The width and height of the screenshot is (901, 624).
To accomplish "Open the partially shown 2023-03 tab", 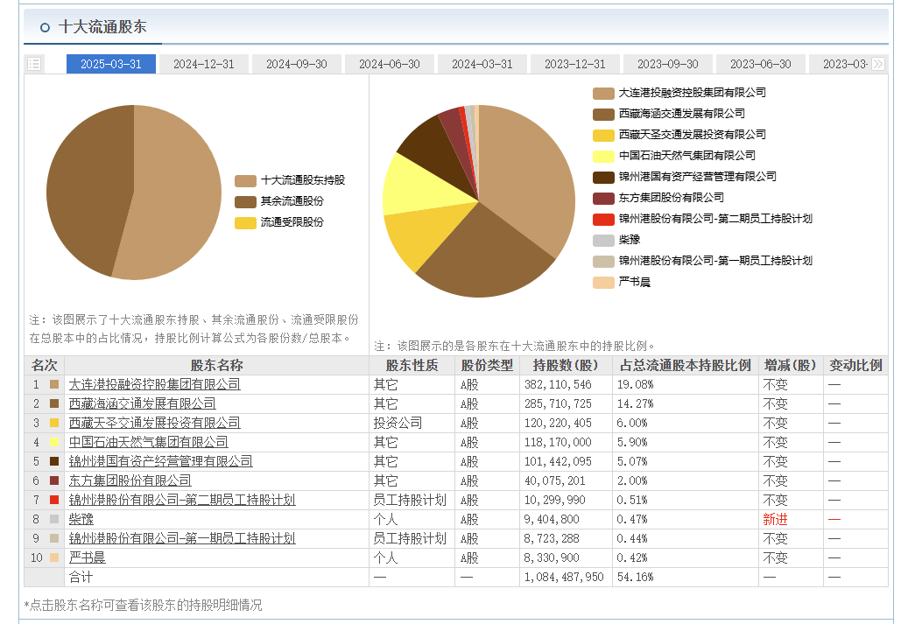I will point(840,64).
